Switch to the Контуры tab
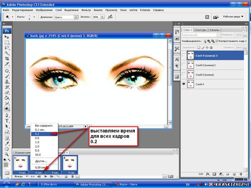The width and height of the screenshot is (251, 188). pos(201,30)
